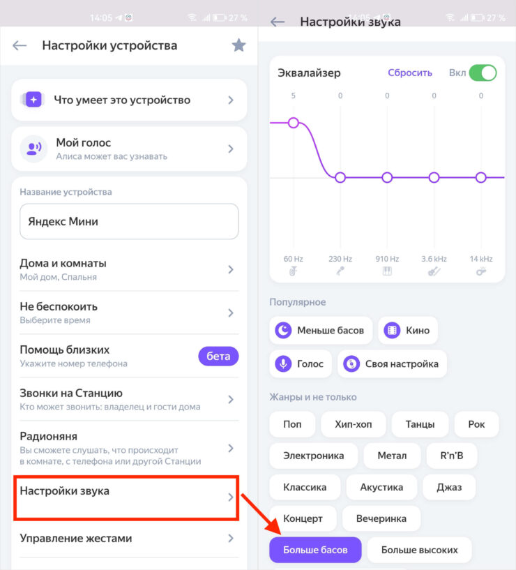Click the Яндекс Мини name field
Image resolution: width=516 pixels, height=570 pixels.
[x=129, y=221]
